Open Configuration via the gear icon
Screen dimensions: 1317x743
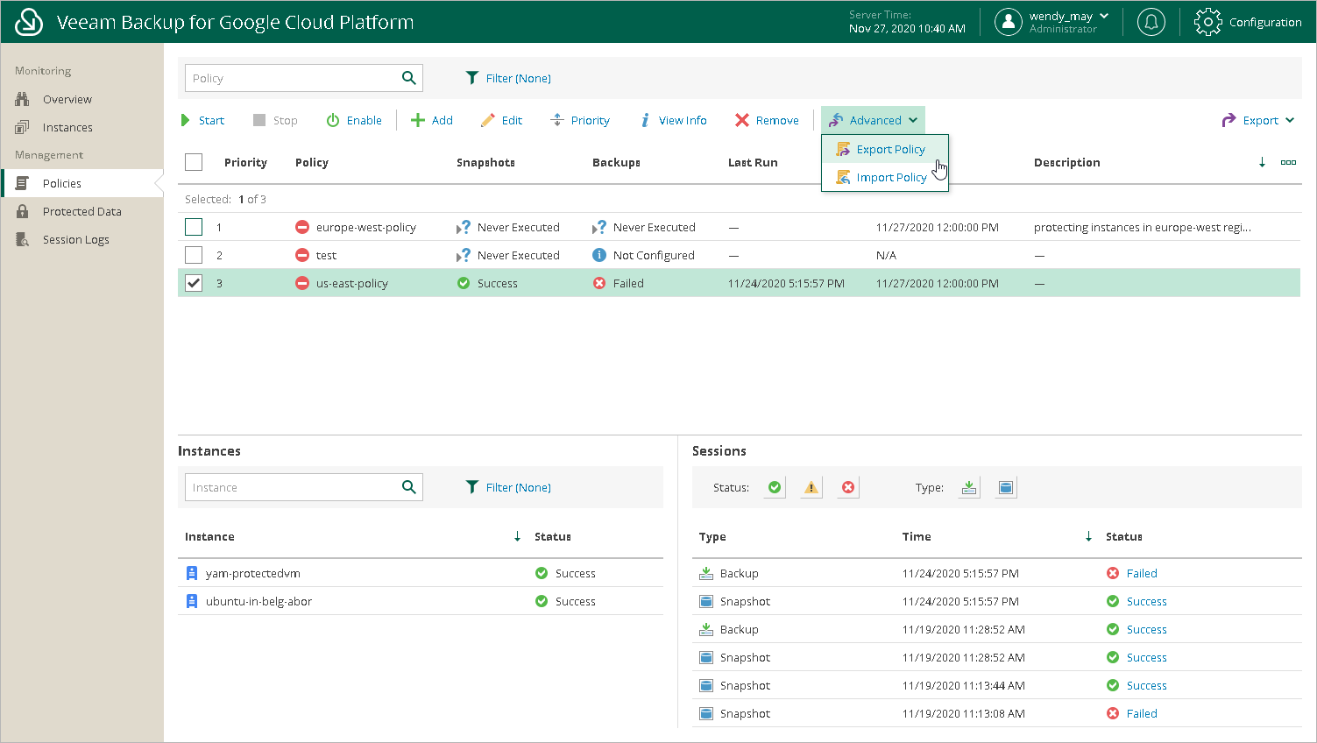[x=1207, y=22]
